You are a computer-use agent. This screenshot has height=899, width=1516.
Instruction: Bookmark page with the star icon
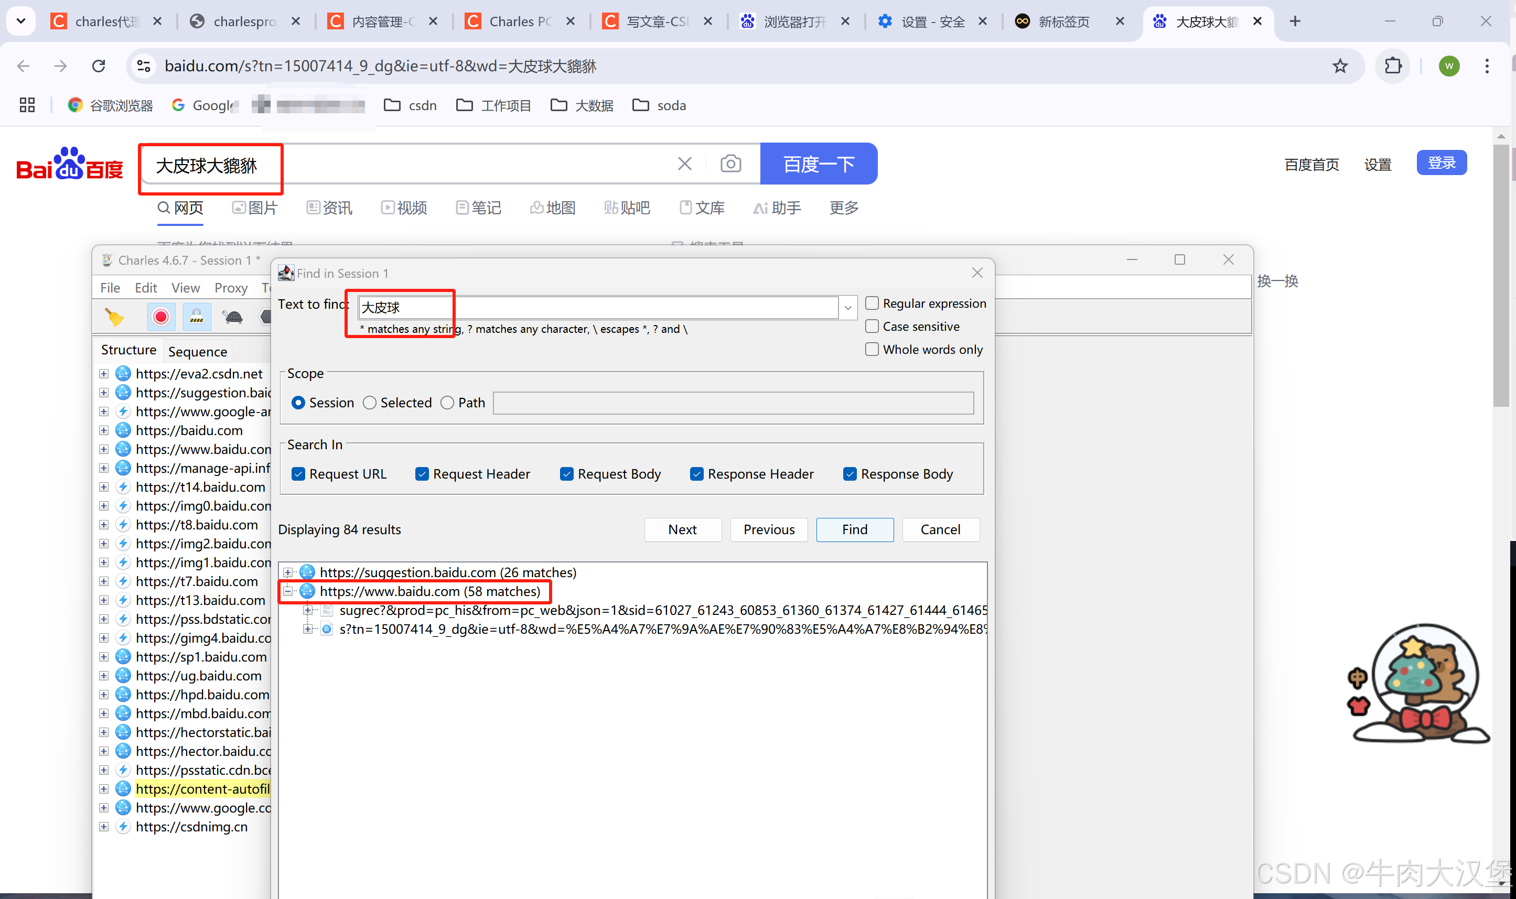coord(1340,66)
